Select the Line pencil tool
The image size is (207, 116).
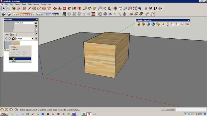[29, 9]
